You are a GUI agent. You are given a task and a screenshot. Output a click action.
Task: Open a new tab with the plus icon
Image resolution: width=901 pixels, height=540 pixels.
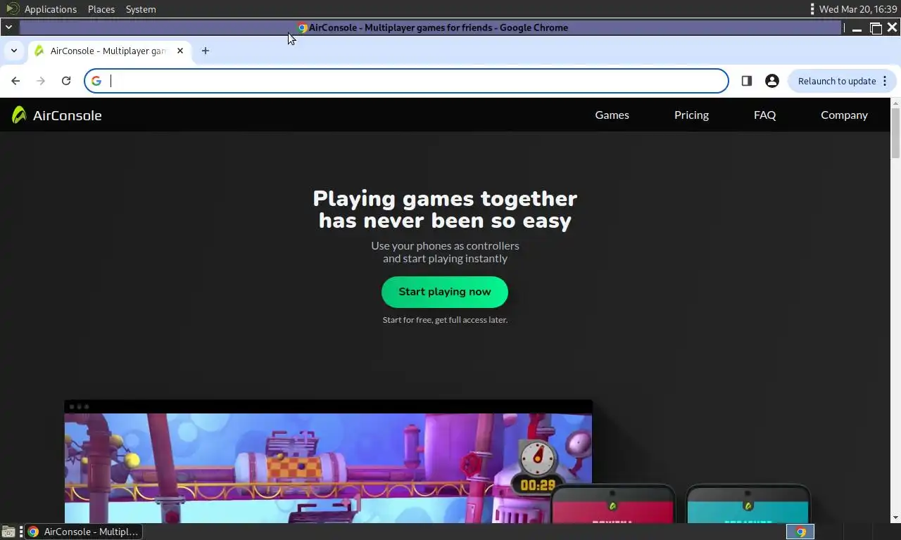point(206,51)
